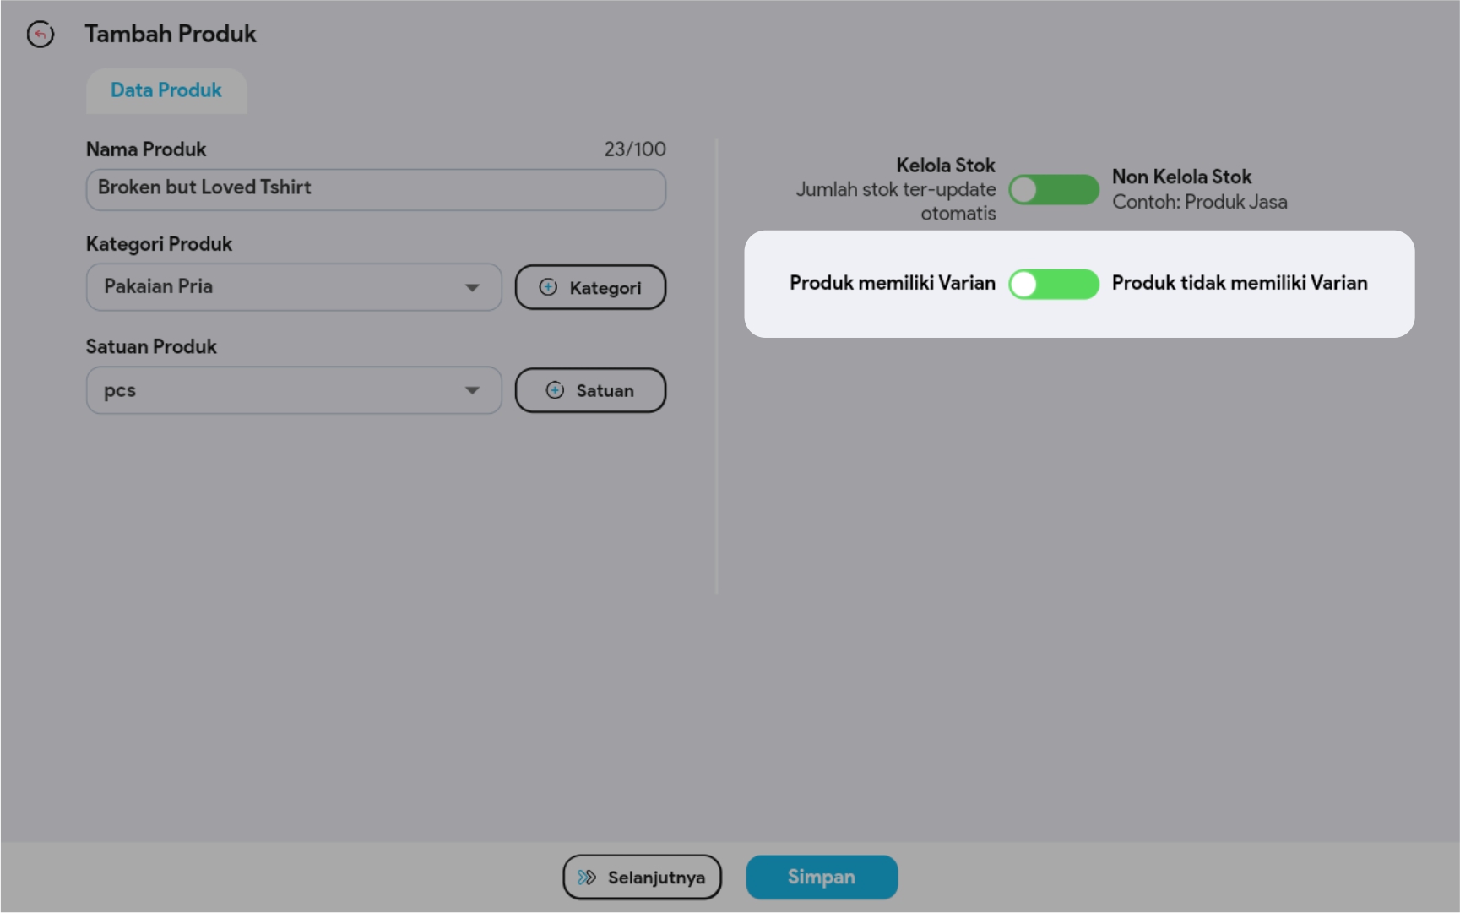Add a new unit with Satuan button
The width and height of the screenshot is (1460, 913).
tap(590, 390)
